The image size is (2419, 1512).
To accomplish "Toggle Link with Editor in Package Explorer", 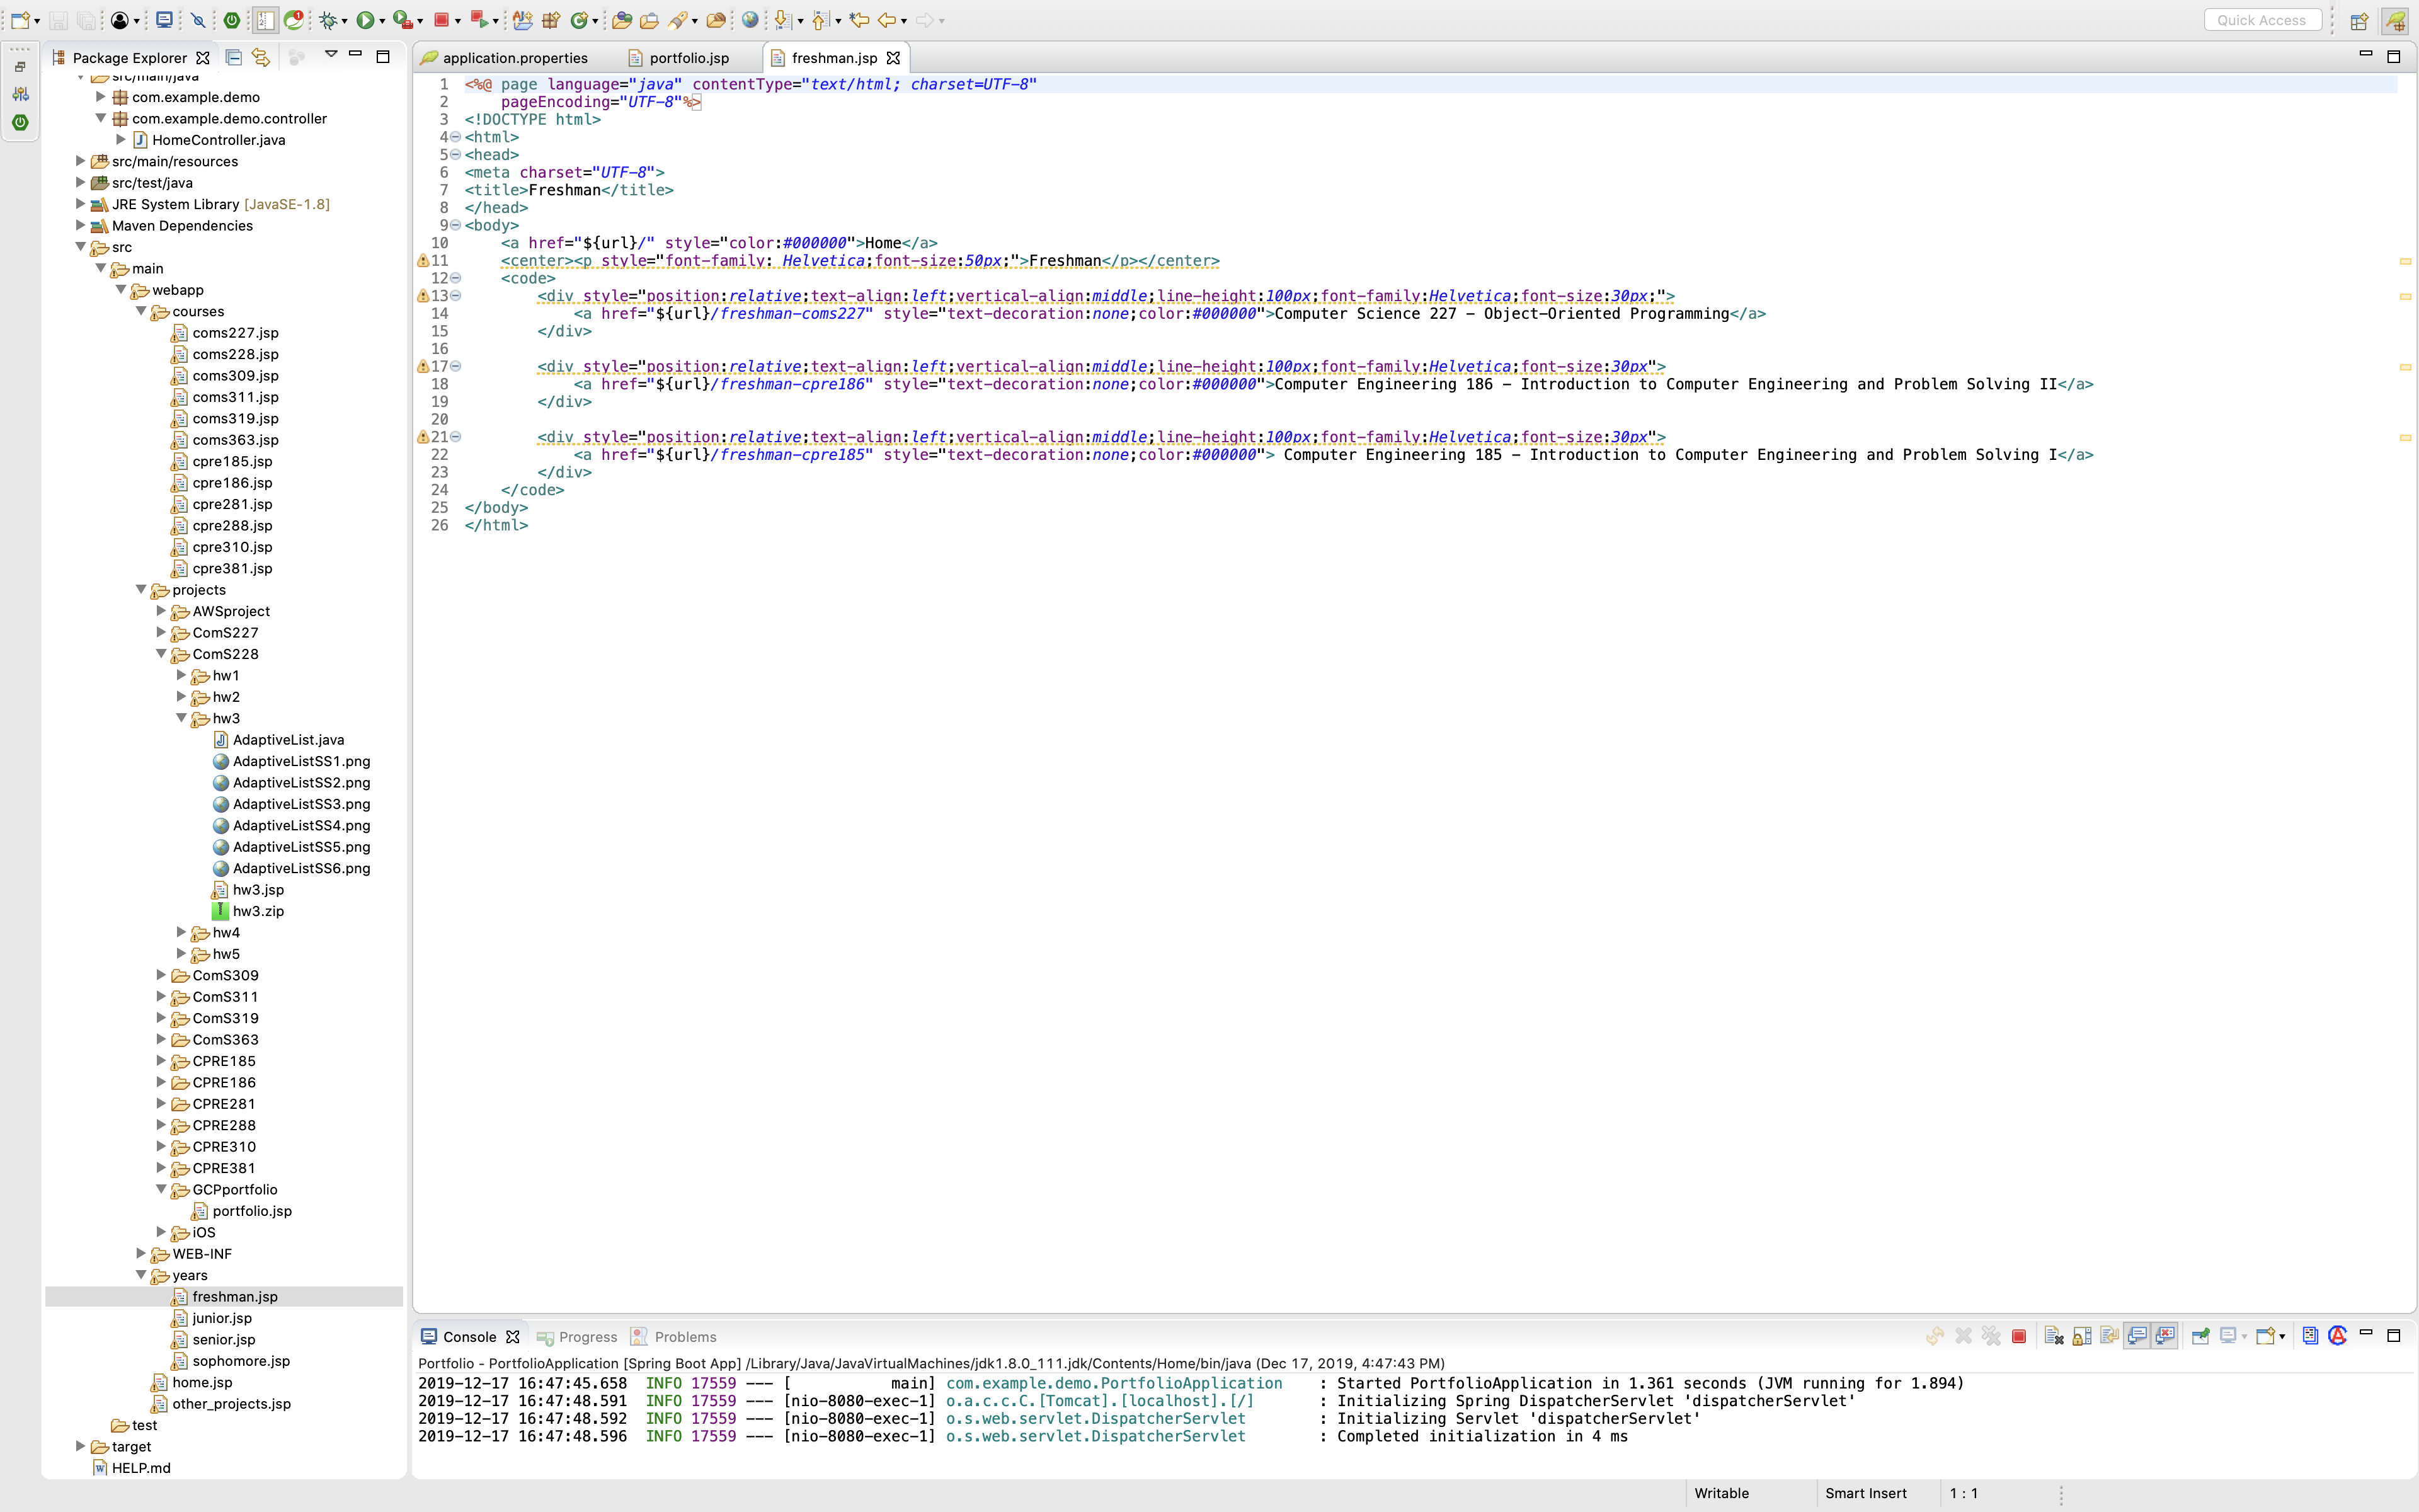I will pos(261,57).
